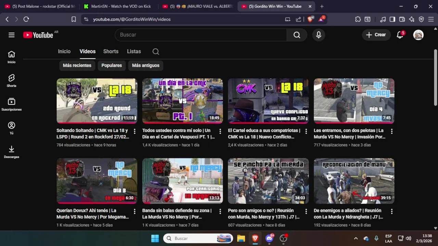Open the browser extensions puzzle icon
Viewport: 438px width, 246px height.
358,19
